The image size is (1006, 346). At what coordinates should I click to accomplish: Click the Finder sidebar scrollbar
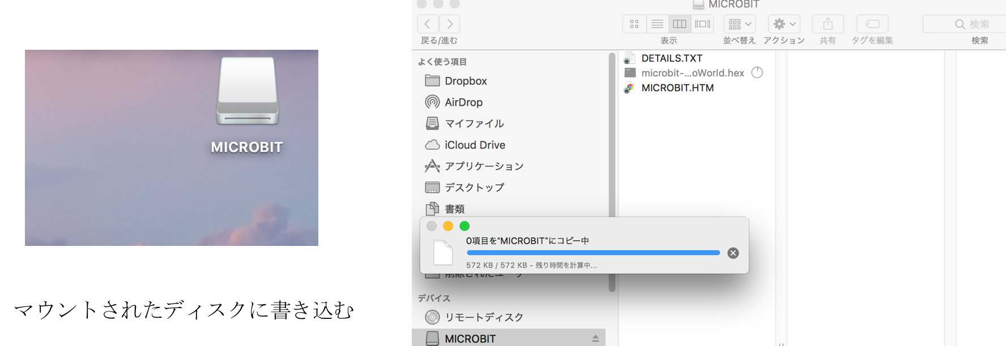(x=612, y=172)
